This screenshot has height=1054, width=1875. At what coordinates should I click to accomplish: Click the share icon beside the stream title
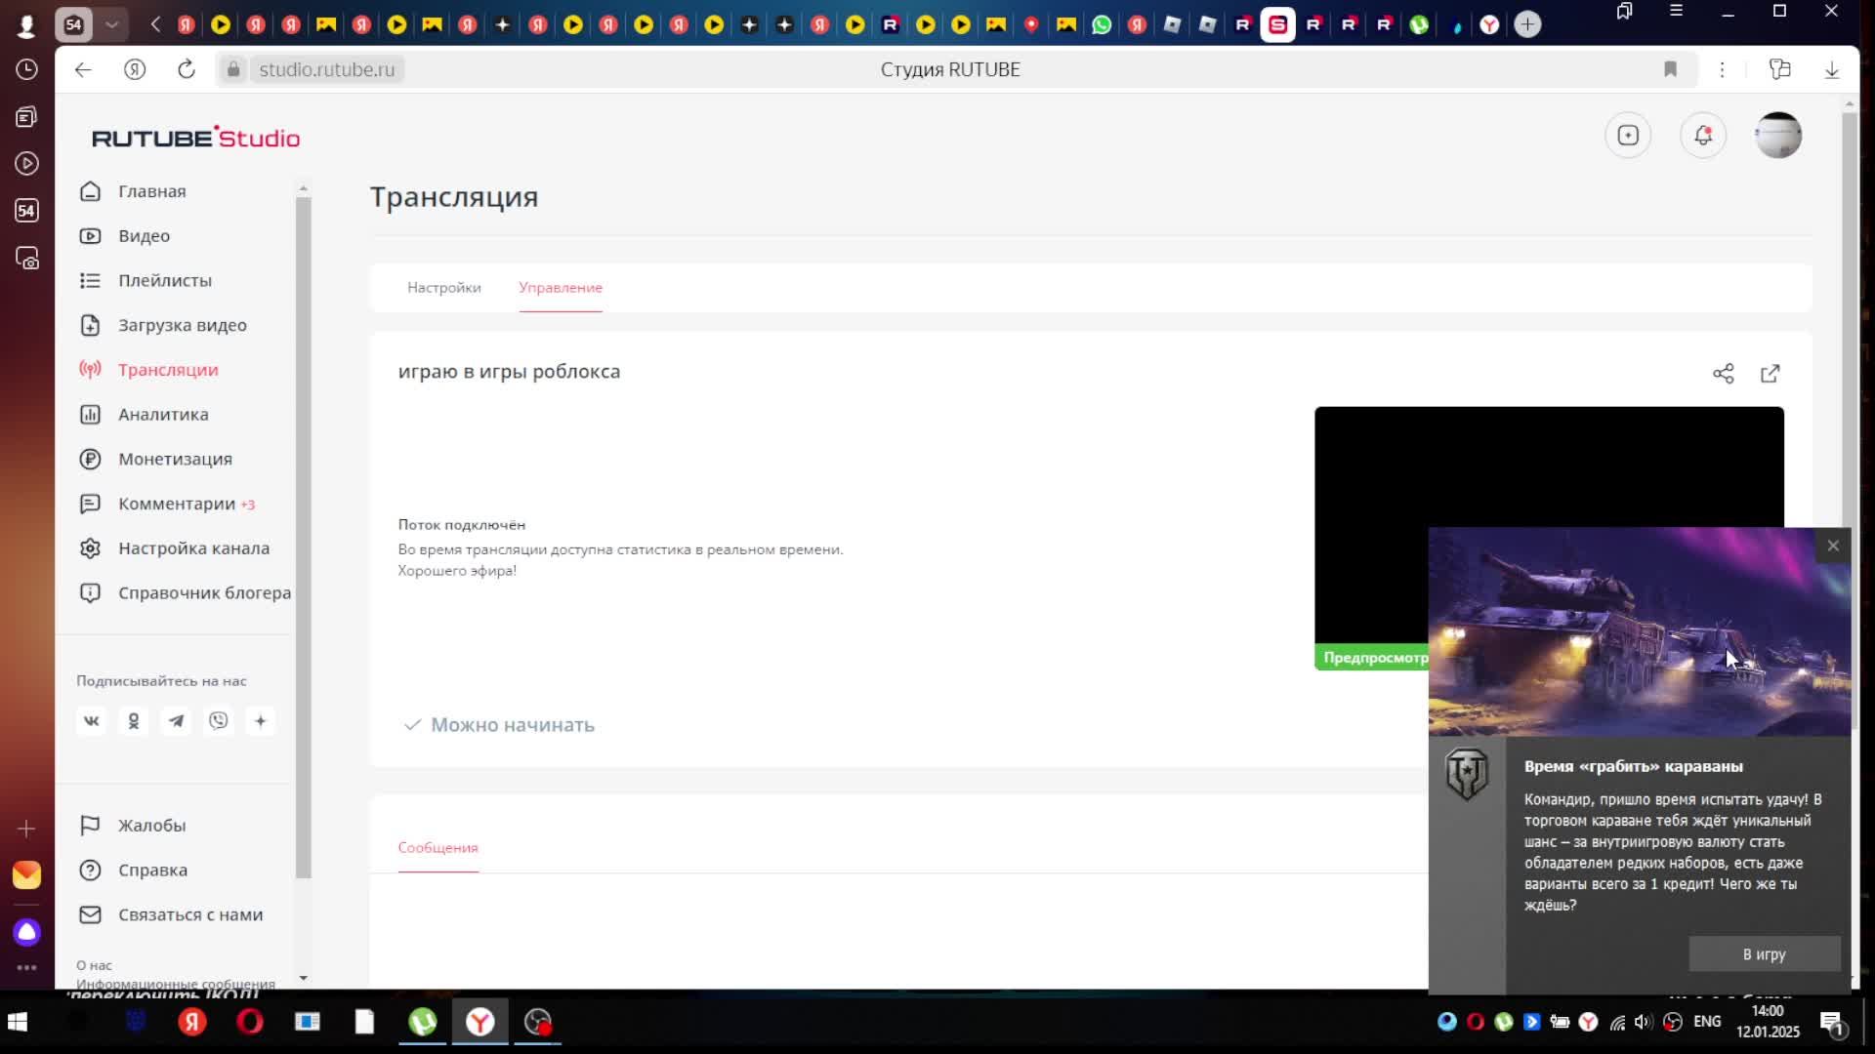1723,374
